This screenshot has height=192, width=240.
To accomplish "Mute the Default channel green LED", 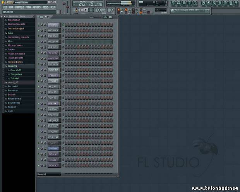I will tap(38, 75).
